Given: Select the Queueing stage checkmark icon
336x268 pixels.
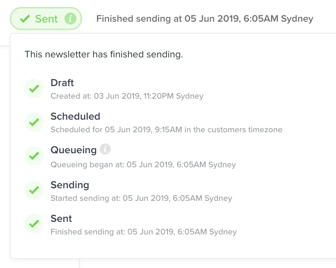Looking at the screenshot, I should point(34,156).
